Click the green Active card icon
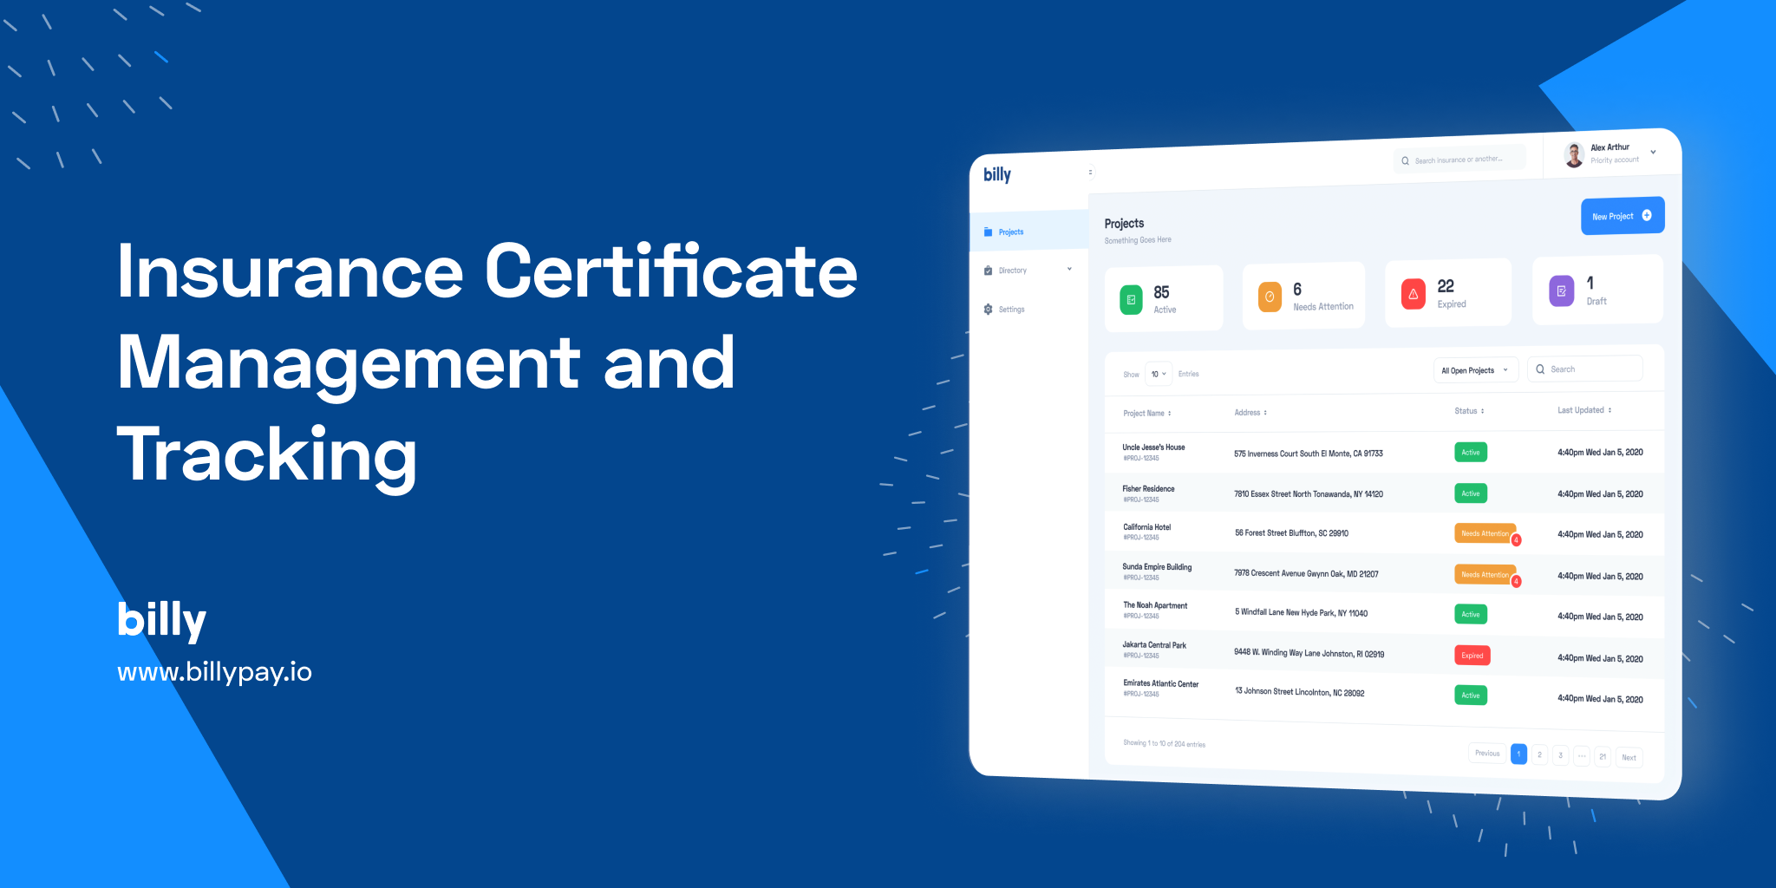This screenshot has width=1776, height=888. tap(1131, 300)
